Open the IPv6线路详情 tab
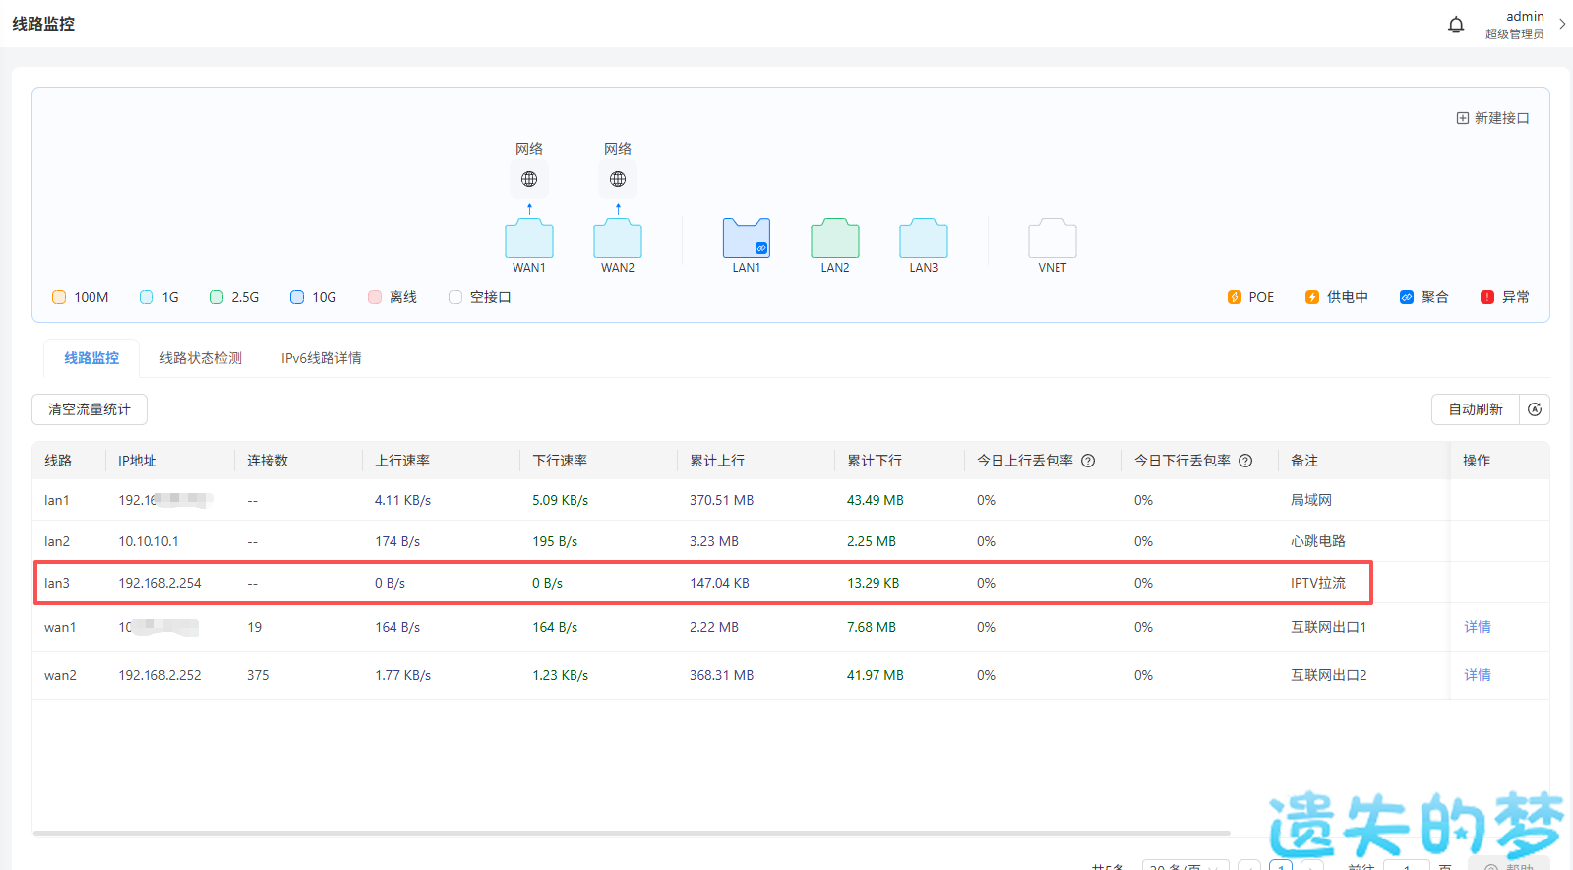The width and height of the screenshot is (1573, 870). 322,358
